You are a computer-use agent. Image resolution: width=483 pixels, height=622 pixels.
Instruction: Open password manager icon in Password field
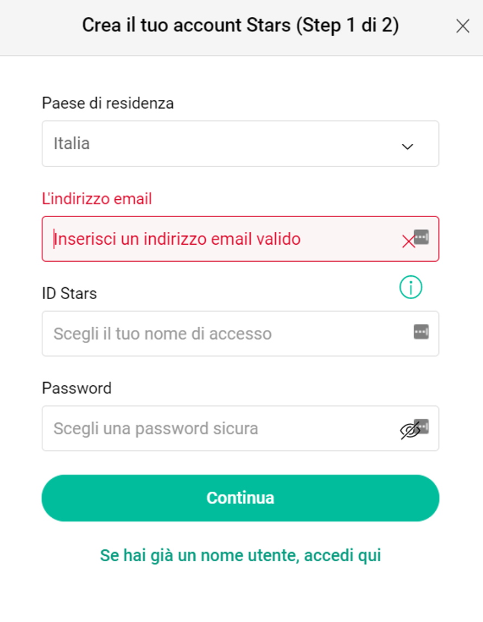(423, 426)
